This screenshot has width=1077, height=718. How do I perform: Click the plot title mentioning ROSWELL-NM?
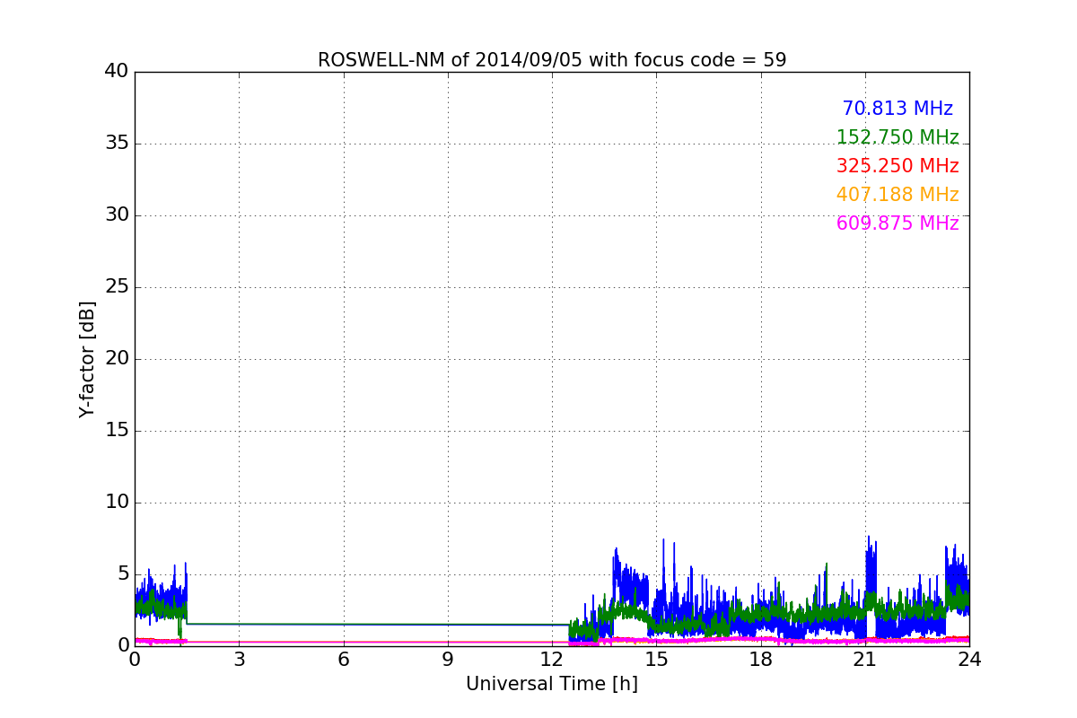point(552,60)
